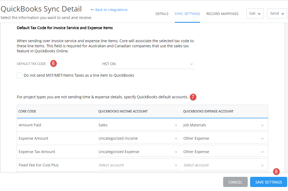The height and width of the screenshot is (191, 288).
Task: Select the Expense Amount row label
Action: pyautogui.click(x=33, y=138)
